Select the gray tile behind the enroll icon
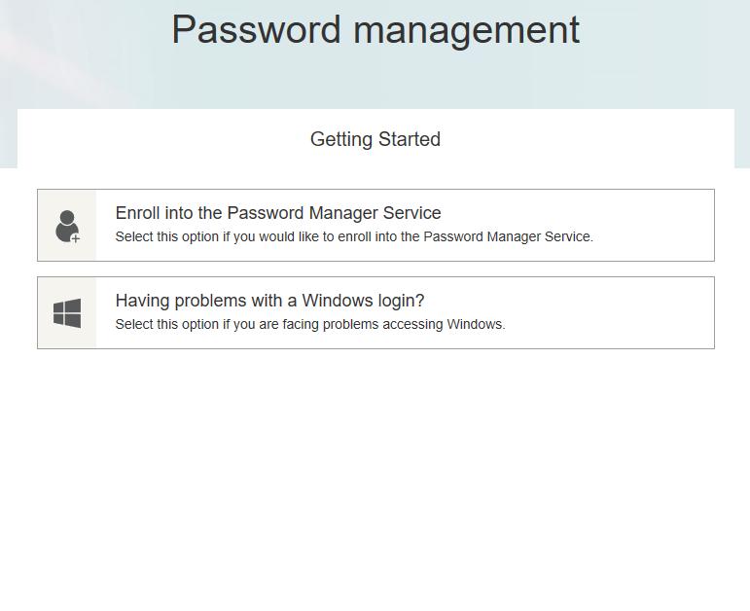 coord(67,226)
